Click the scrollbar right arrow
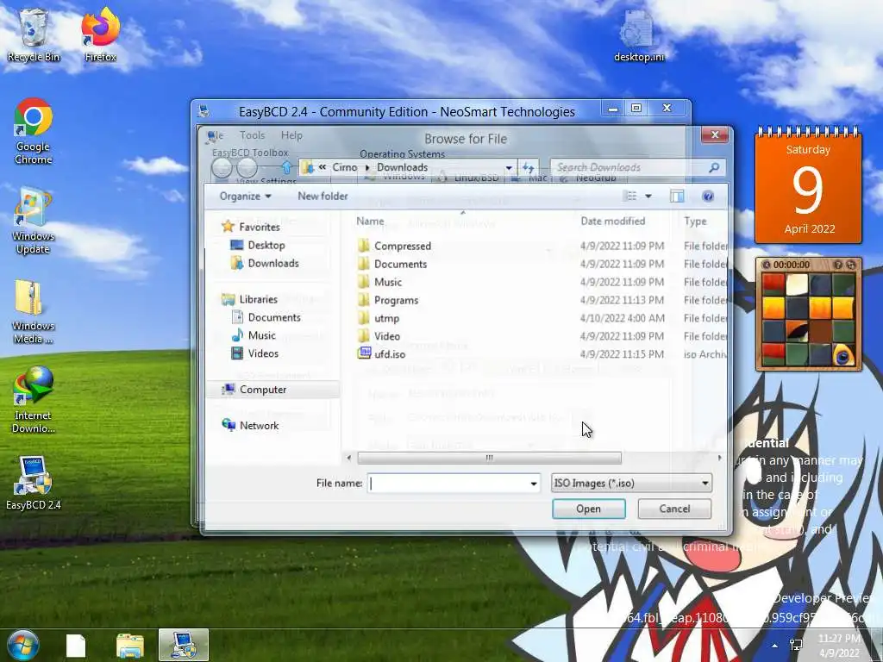The width and height of the screenshot is (883, 662). (719, 458)
